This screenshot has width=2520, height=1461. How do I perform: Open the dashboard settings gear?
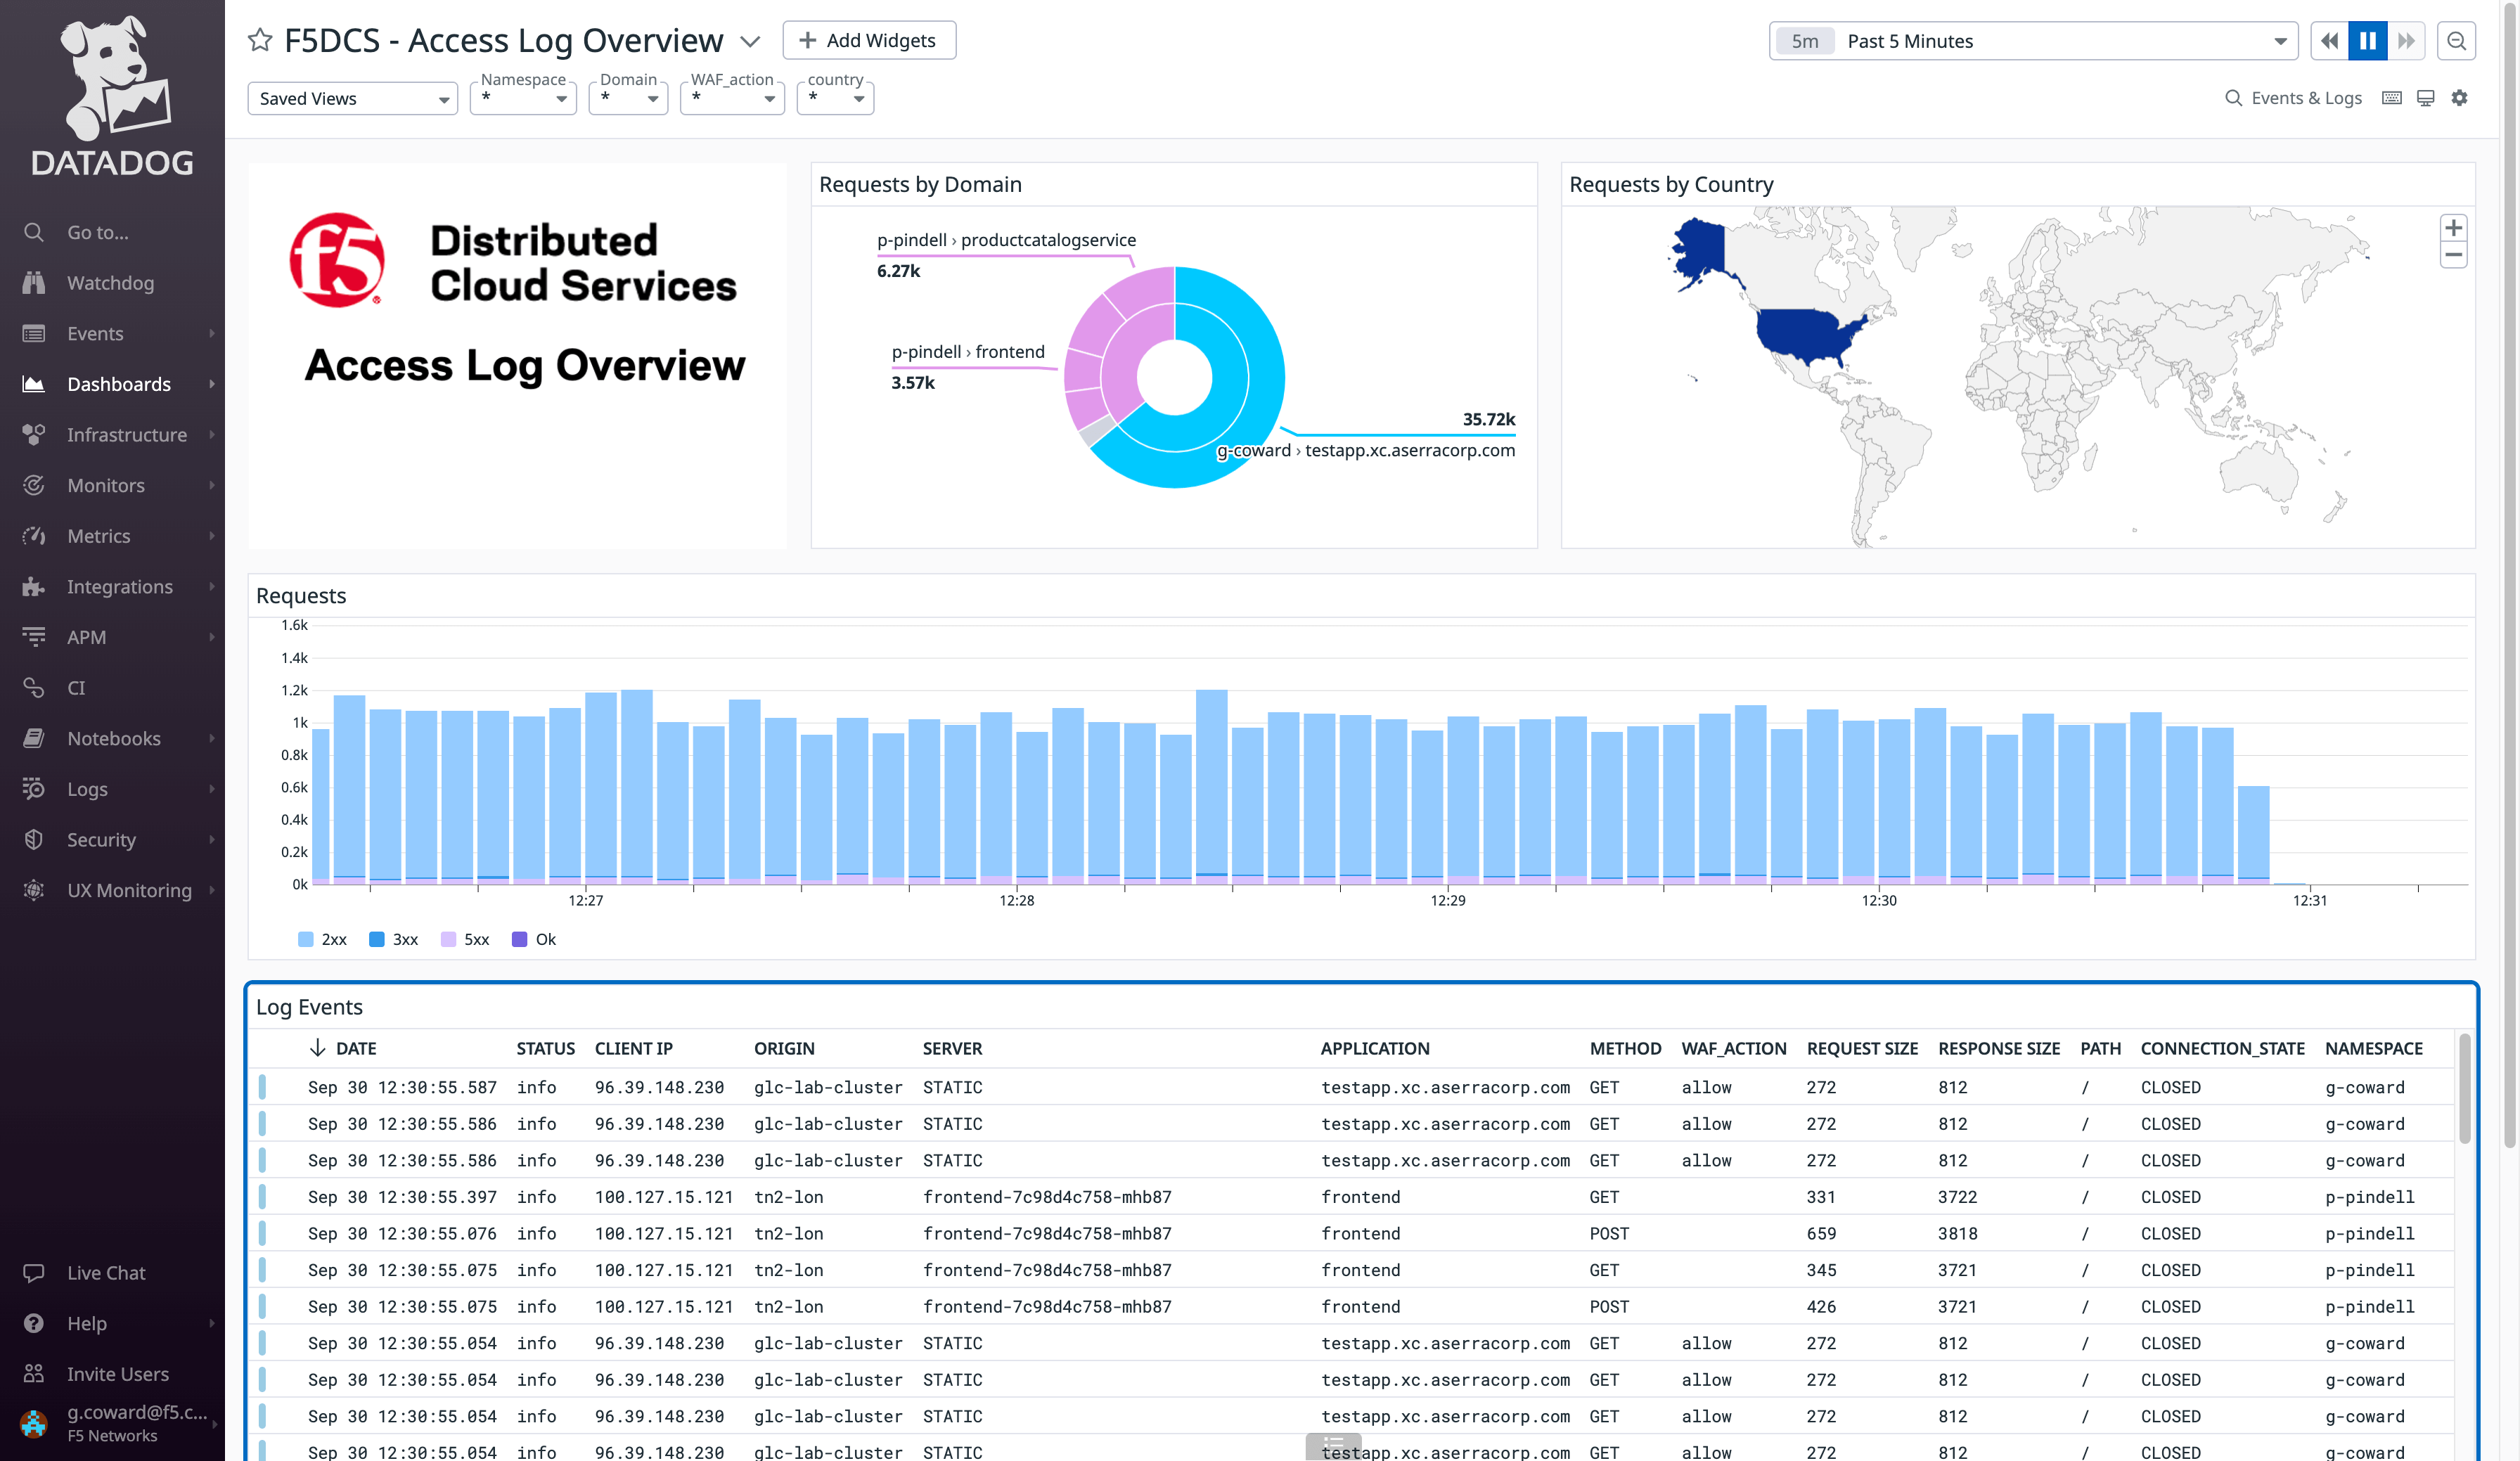[2459, 98]
